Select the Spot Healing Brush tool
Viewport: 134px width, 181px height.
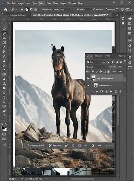pos(4,52)
